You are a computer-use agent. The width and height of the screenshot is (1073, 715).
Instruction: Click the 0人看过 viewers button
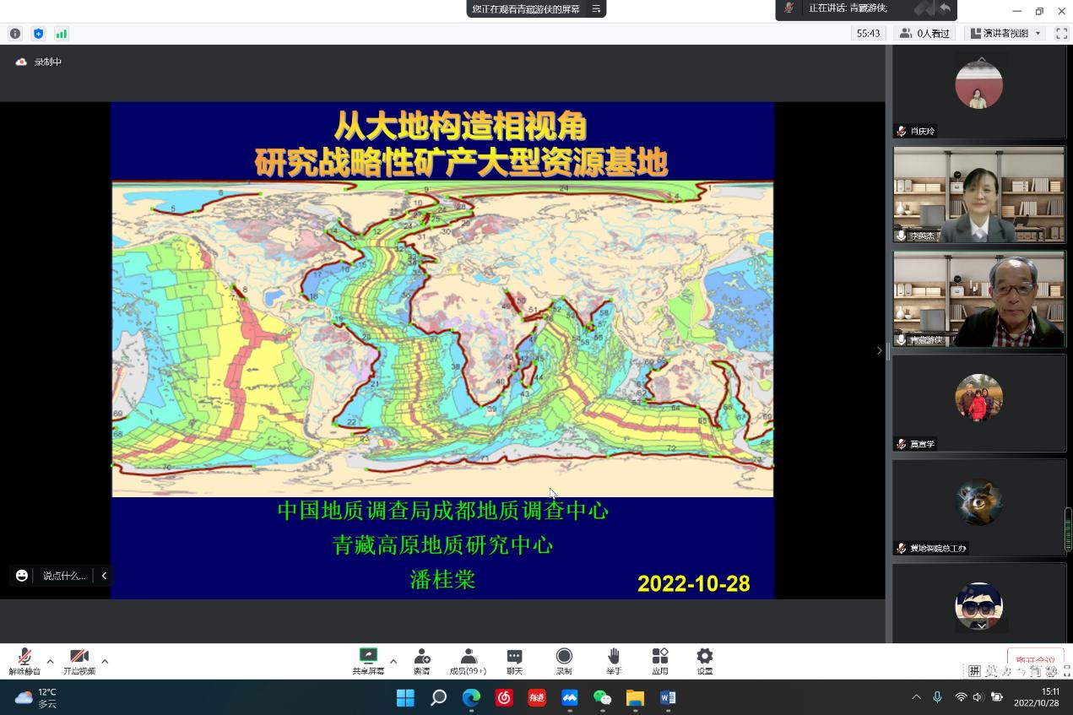(924, 34)
